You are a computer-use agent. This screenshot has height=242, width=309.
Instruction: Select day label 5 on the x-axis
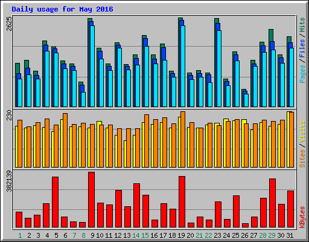(x=56, y=235)
